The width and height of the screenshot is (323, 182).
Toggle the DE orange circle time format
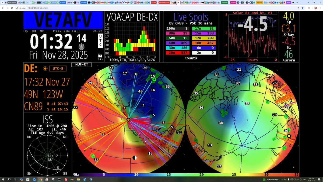tap(45, 68)
